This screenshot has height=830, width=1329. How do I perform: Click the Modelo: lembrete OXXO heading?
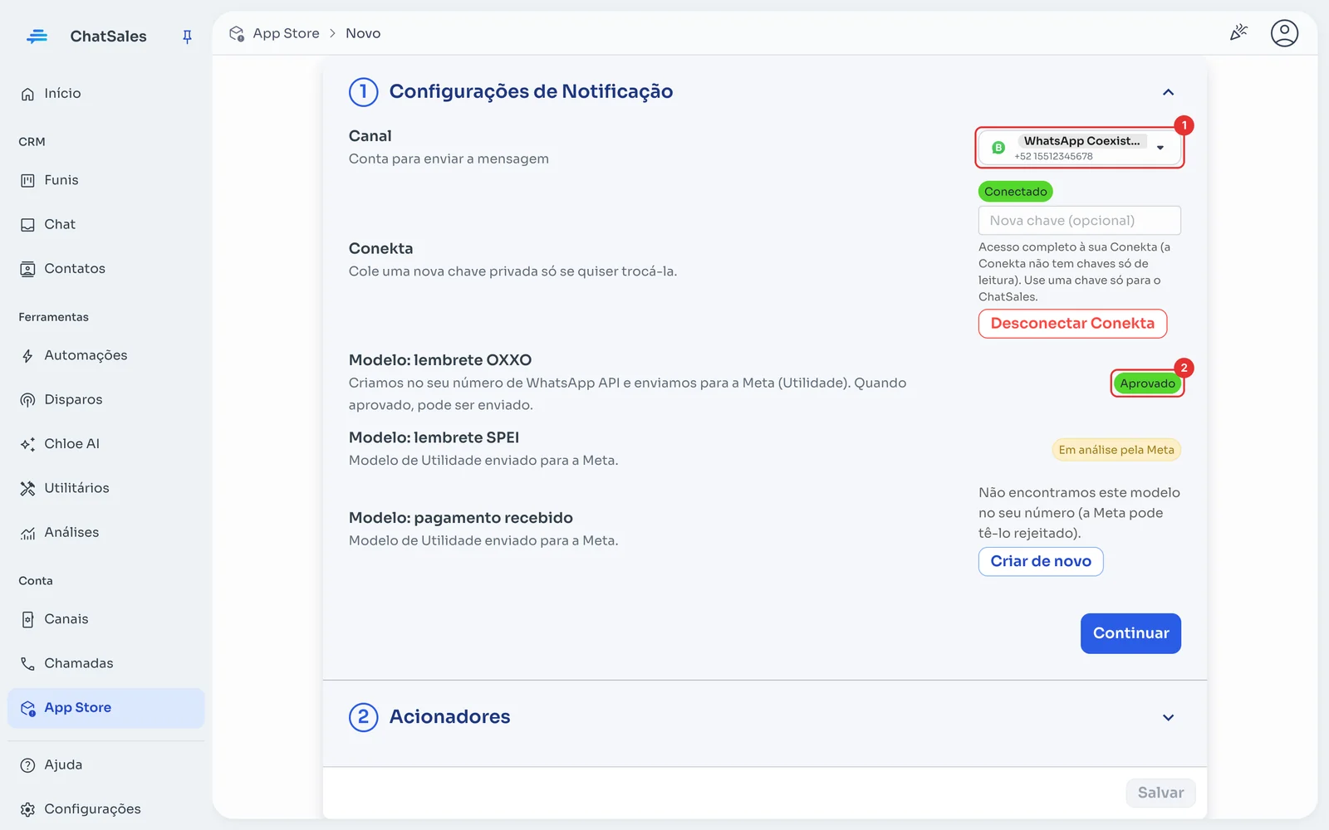tap(440, 360)
